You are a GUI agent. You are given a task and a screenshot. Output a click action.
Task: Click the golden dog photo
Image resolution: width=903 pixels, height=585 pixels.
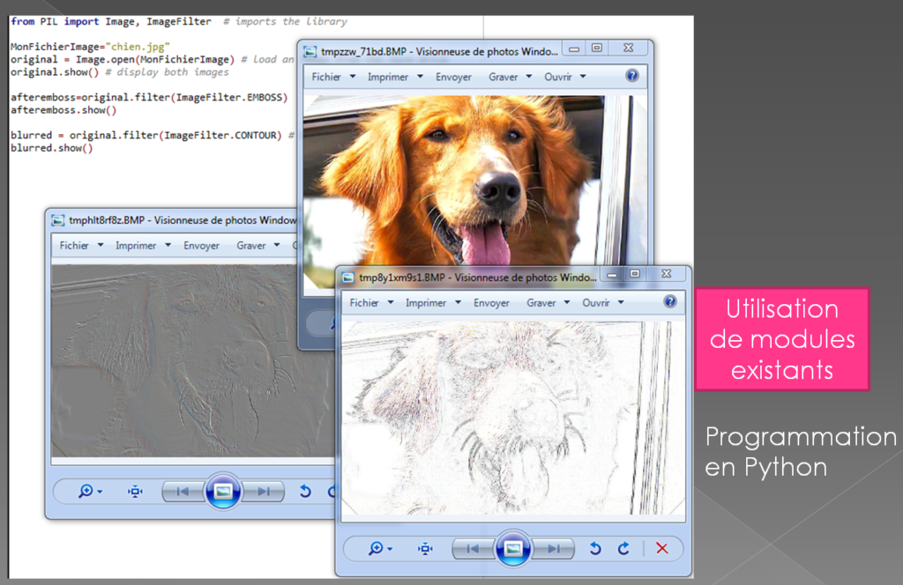459,176
